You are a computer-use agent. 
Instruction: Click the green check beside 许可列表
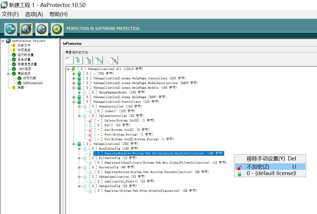[x=19, y=78]
